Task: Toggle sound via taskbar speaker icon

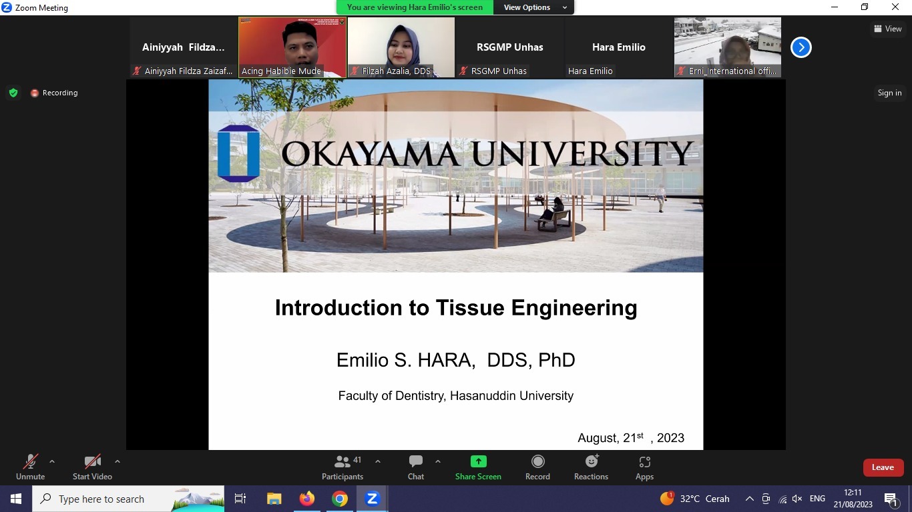Action: [x=796, y=499]
